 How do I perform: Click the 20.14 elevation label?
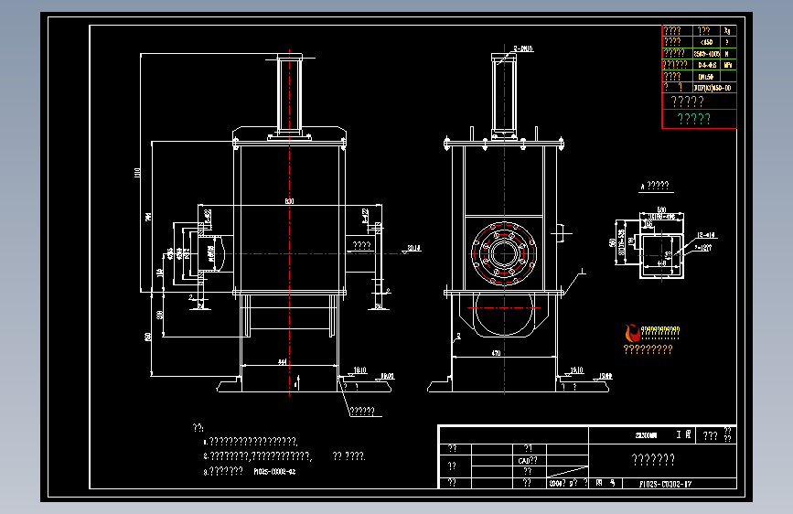click(414, 249)
